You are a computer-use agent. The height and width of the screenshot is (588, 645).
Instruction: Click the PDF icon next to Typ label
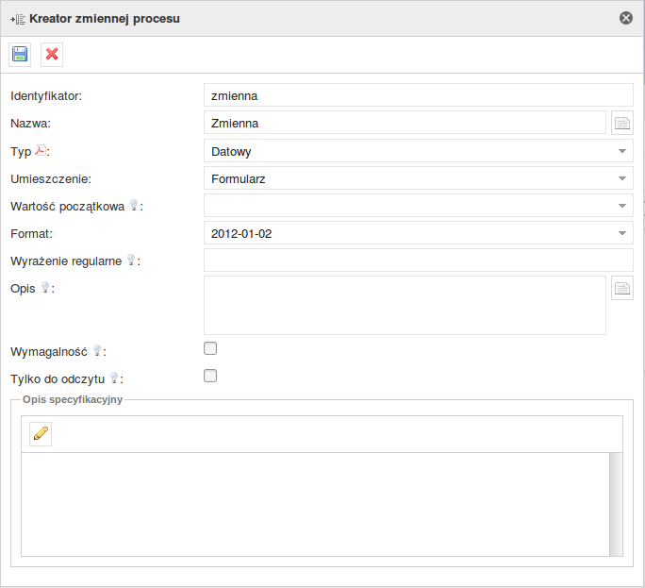point(41,150)
